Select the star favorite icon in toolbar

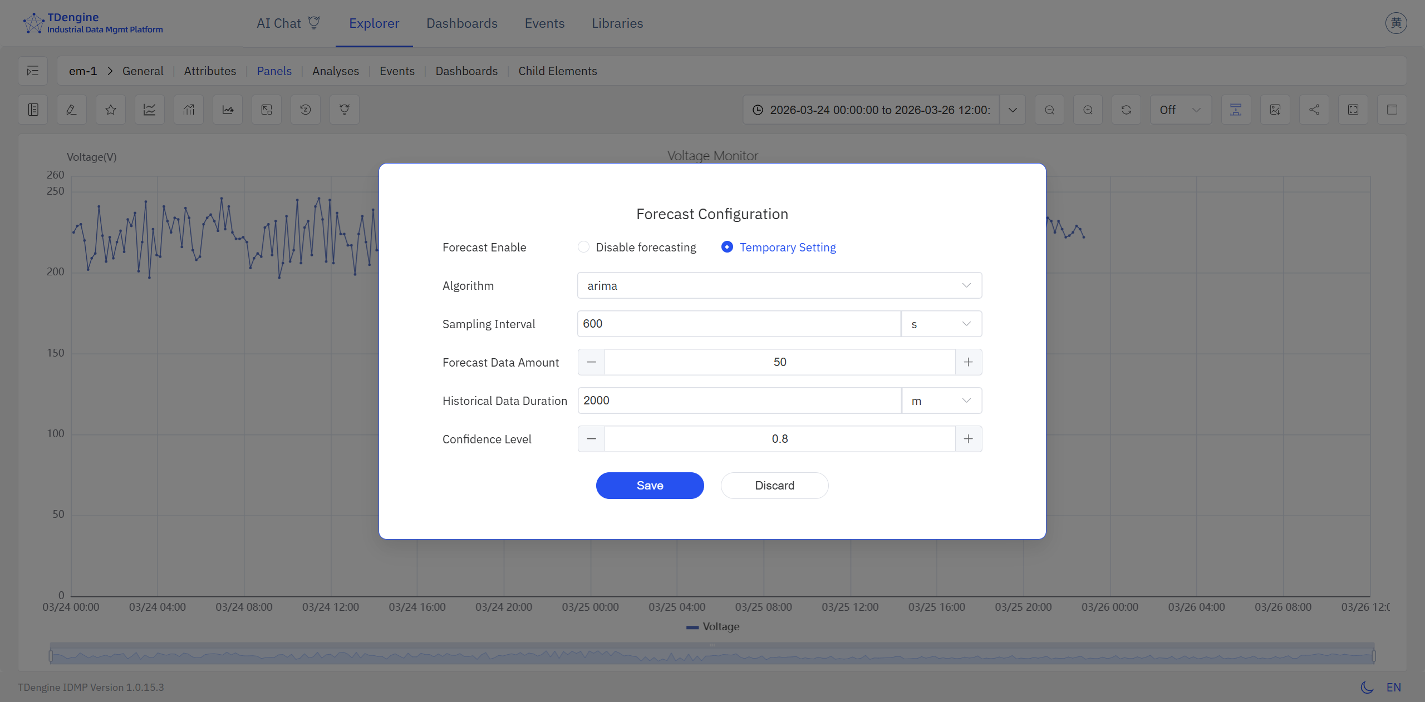pos(110,110)
